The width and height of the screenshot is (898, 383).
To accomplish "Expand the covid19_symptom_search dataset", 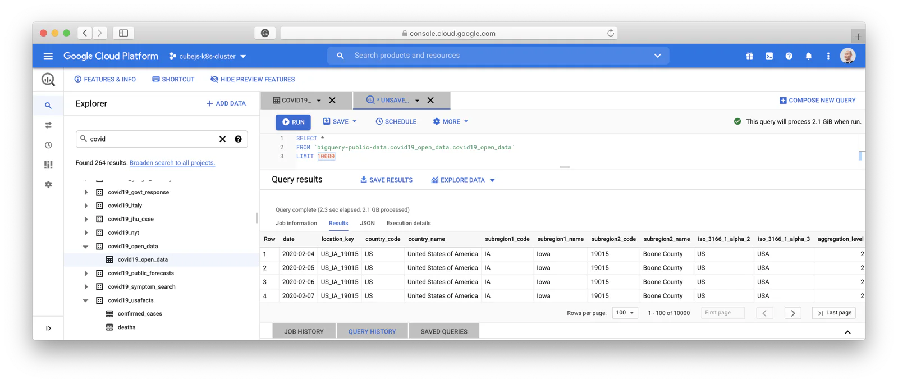I will [86, 287].
